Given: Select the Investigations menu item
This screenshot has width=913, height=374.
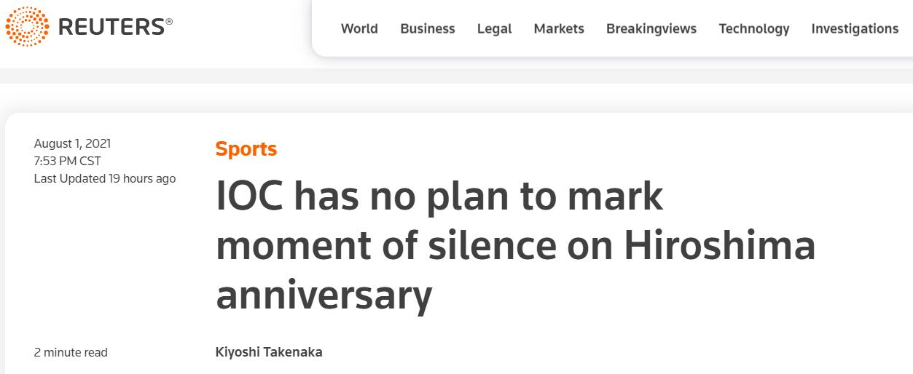Looking at the screenshot, I should tap(855, 29).
